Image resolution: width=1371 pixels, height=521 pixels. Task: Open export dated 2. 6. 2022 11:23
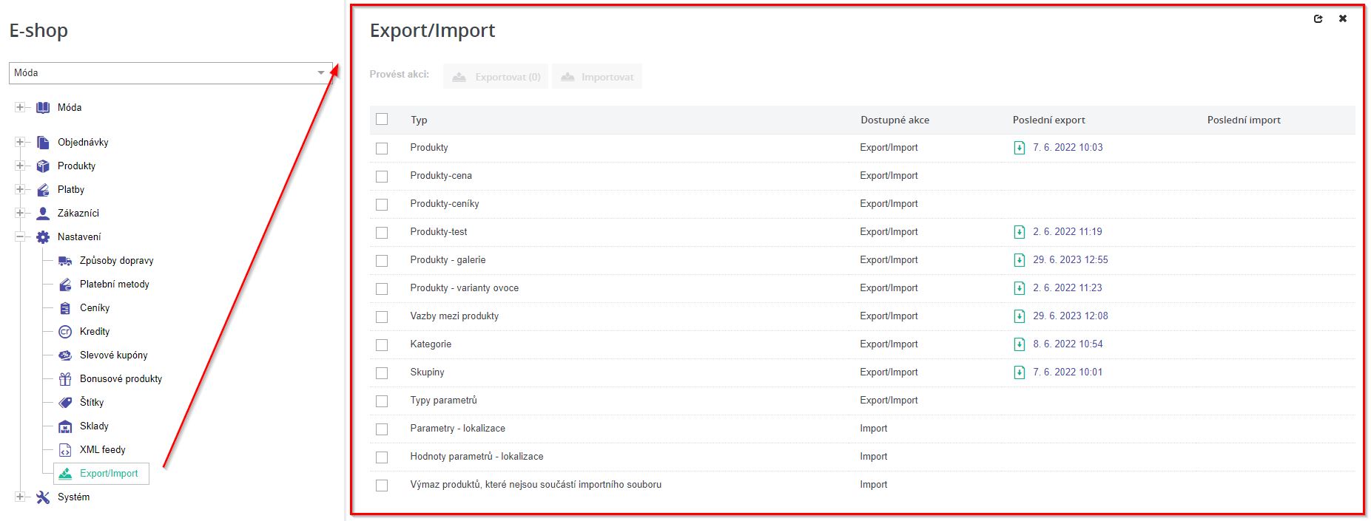click(1068, 288)
